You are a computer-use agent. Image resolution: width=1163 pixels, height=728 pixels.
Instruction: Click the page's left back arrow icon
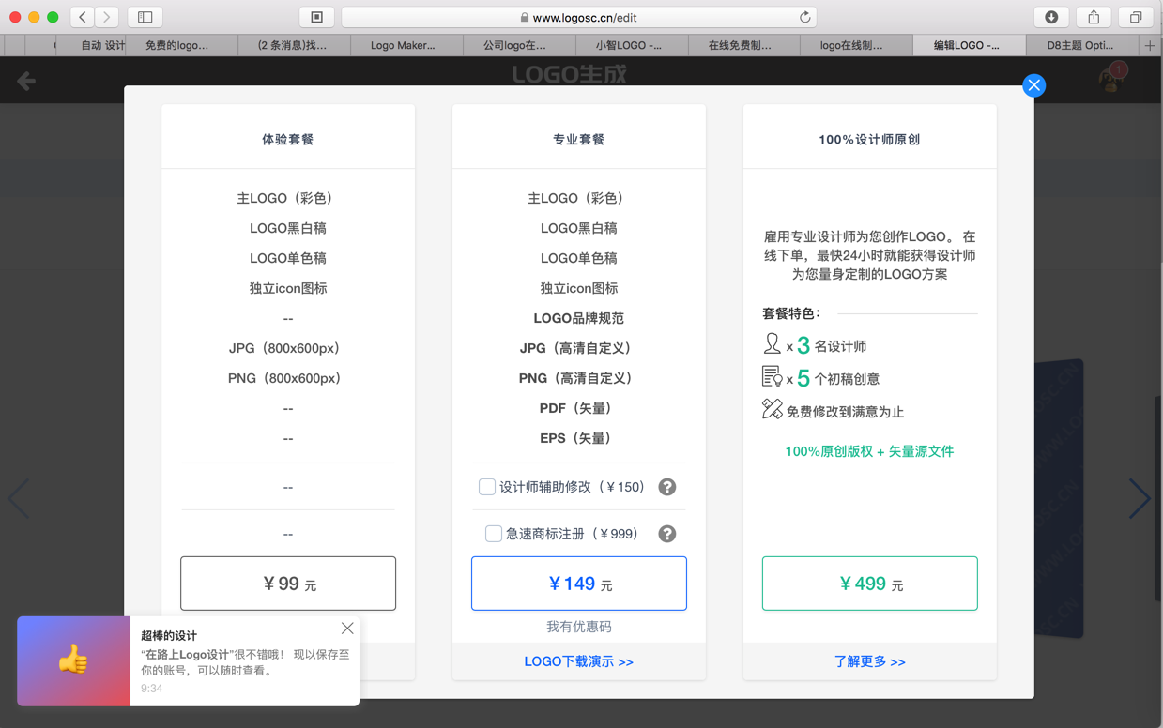[x=26, y=81]
